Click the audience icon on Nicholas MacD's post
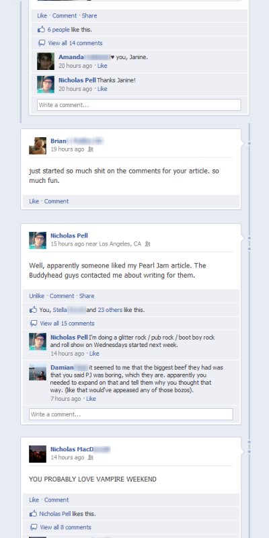The height and width of the screenshot is (538, 269). [90, 457]
